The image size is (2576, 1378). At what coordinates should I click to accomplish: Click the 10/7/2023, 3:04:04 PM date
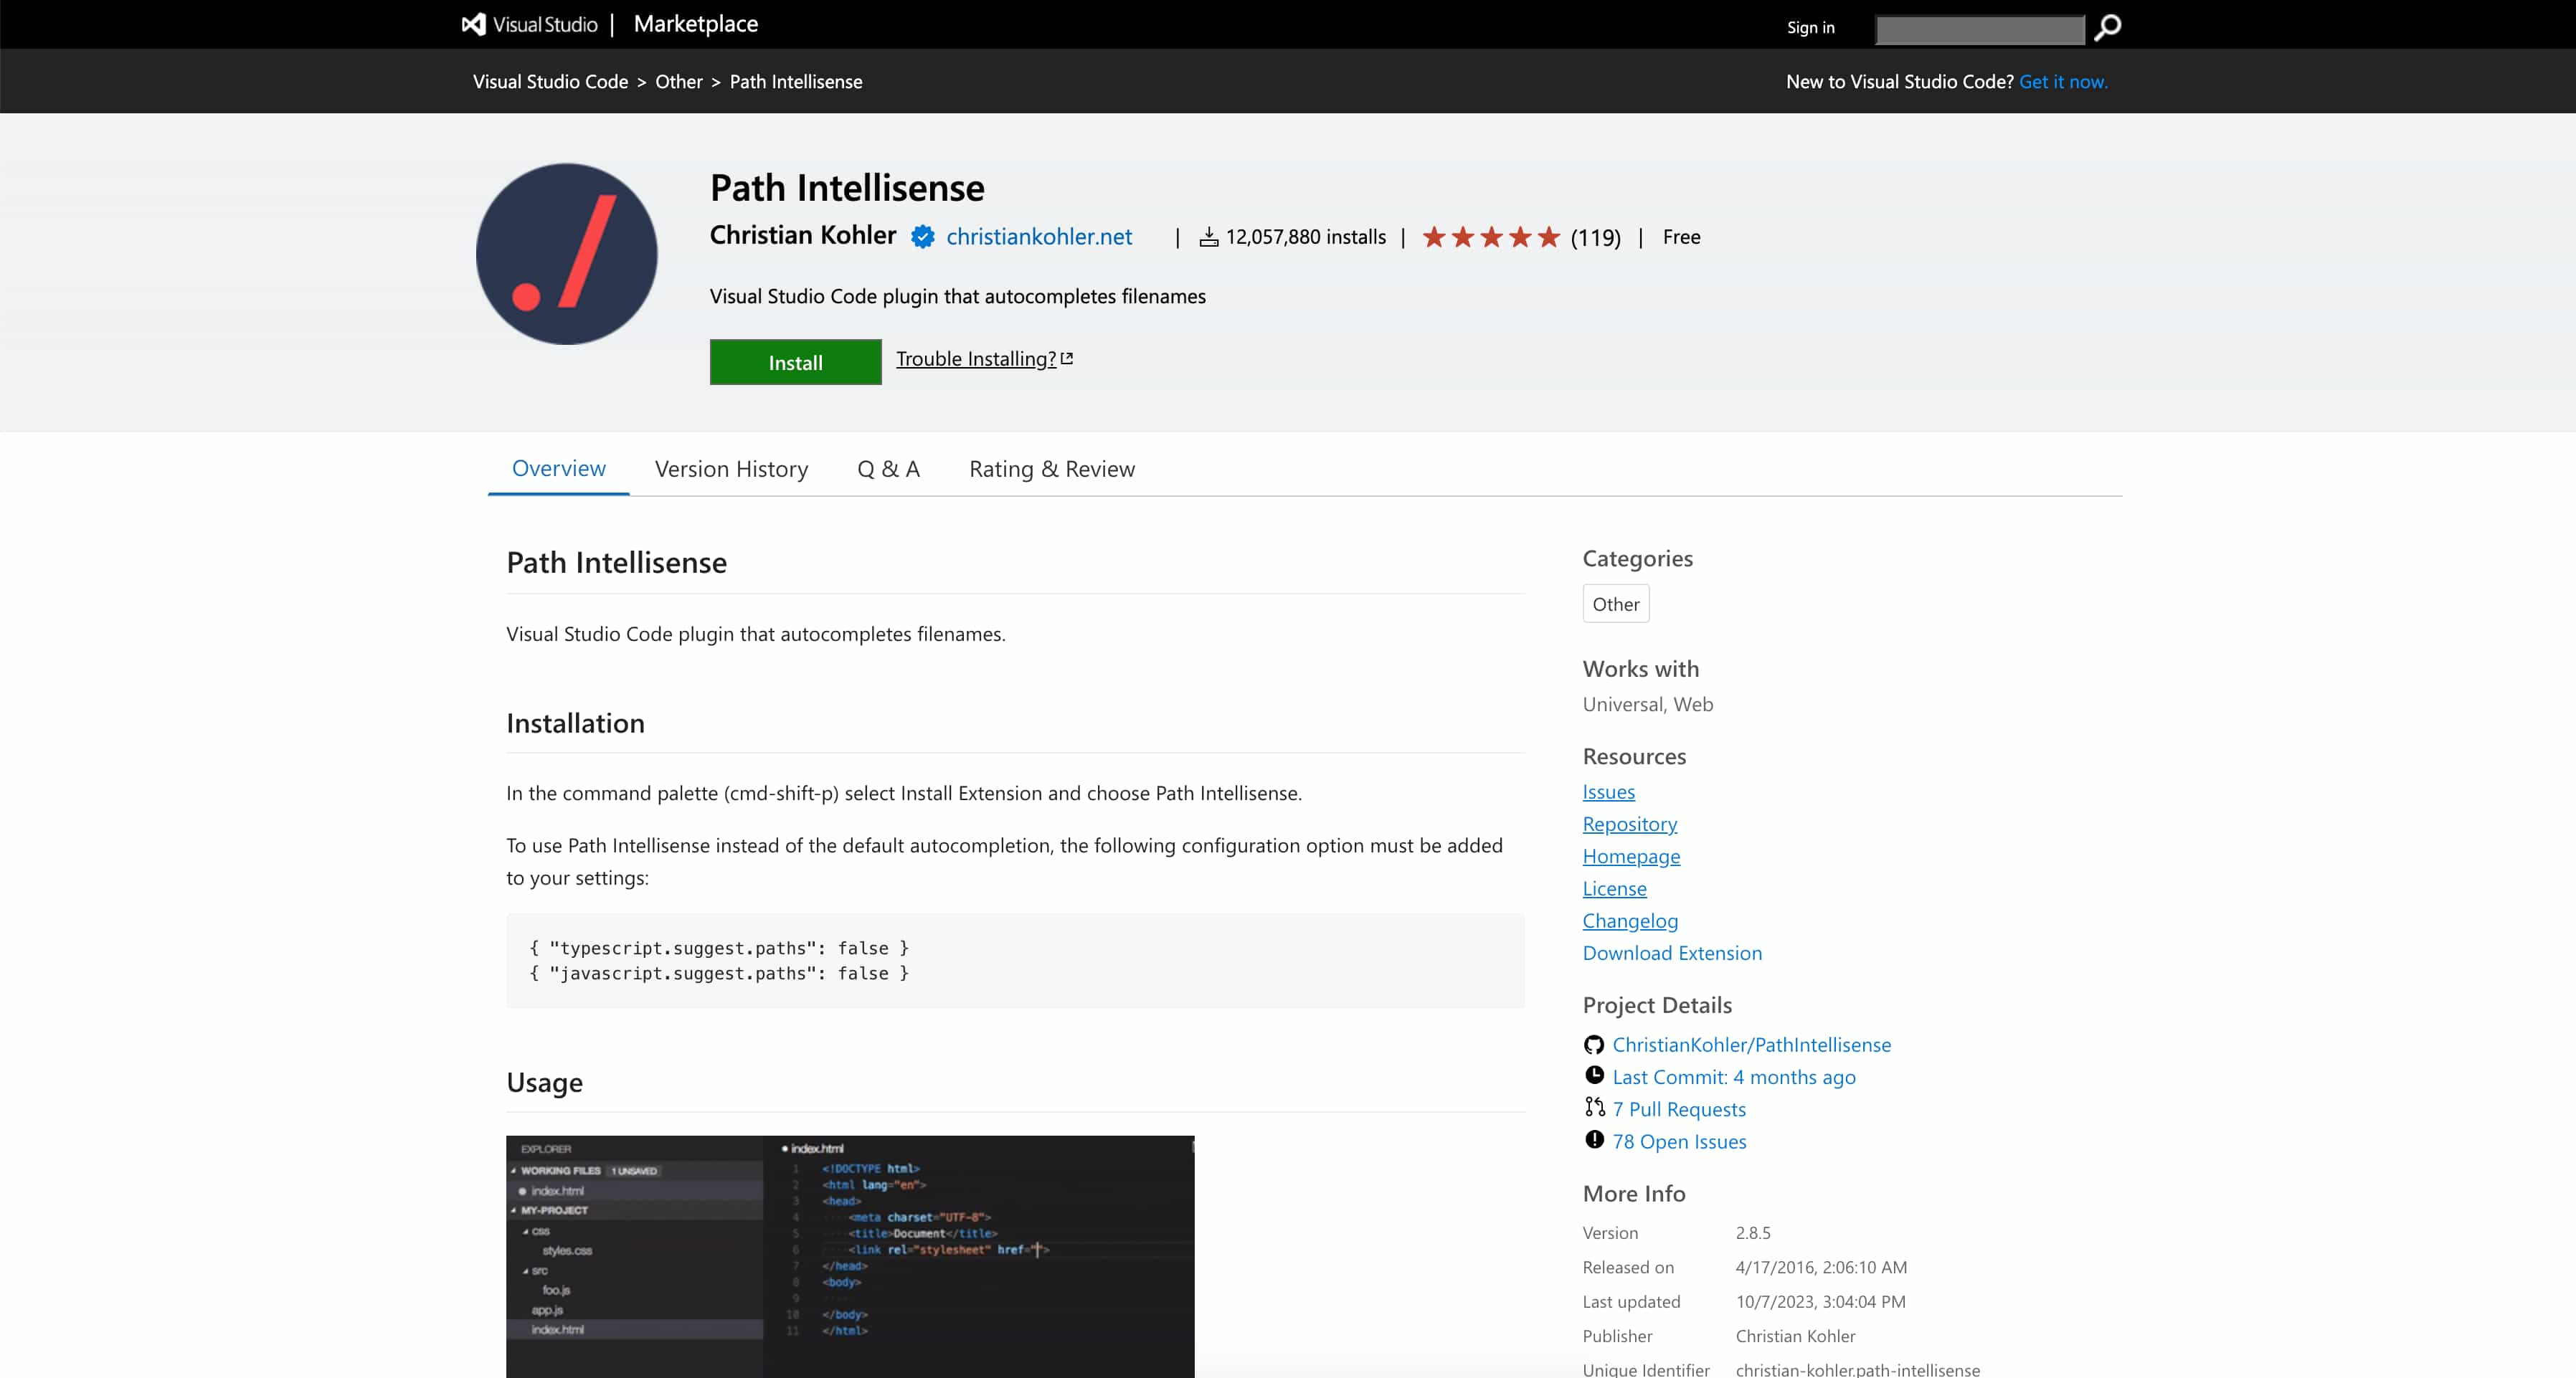pyautogui.click(x=1821, y=1302)
